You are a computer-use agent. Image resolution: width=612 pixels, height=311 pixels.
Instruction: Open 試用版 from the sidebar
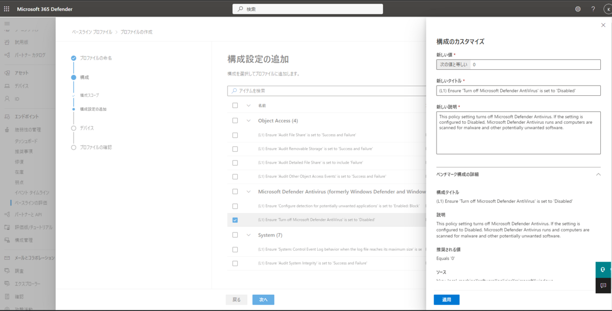(22, 42)
